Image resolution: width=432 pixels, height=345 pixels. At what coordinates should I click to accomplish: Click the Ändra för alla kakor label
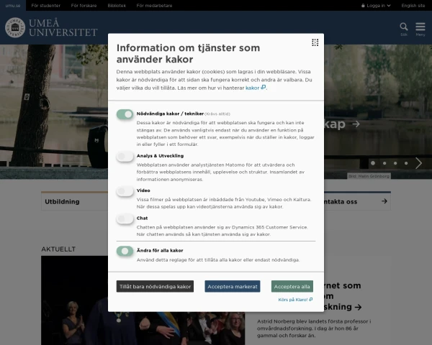(160, 250)
